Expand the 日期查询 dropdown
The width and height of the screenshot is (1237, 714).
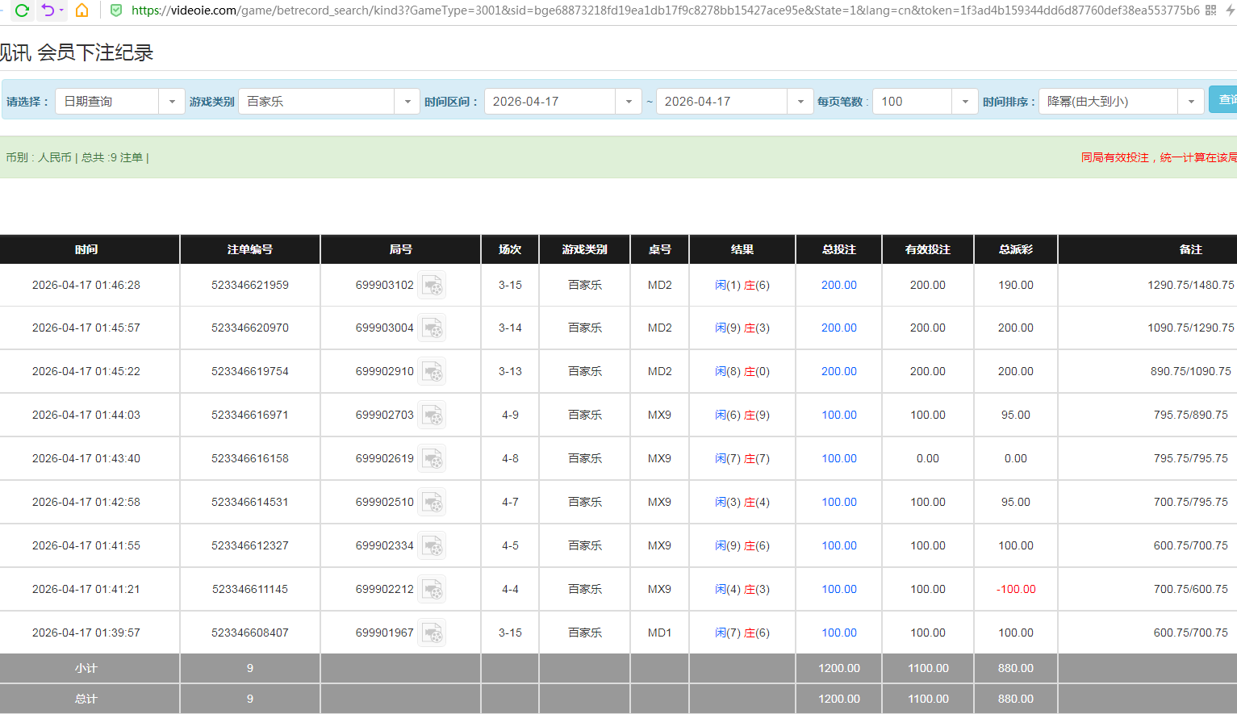(171, 102)
